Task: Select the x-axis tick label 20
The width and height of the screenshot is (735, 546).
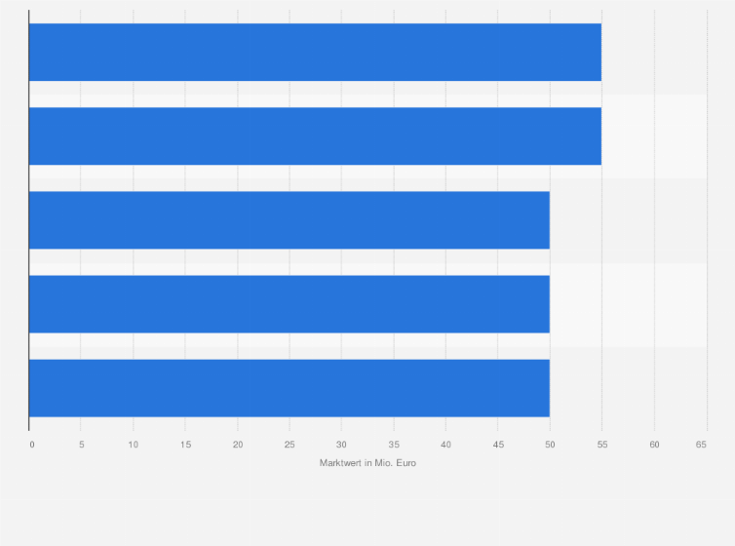Action: [x=238, y=445]
